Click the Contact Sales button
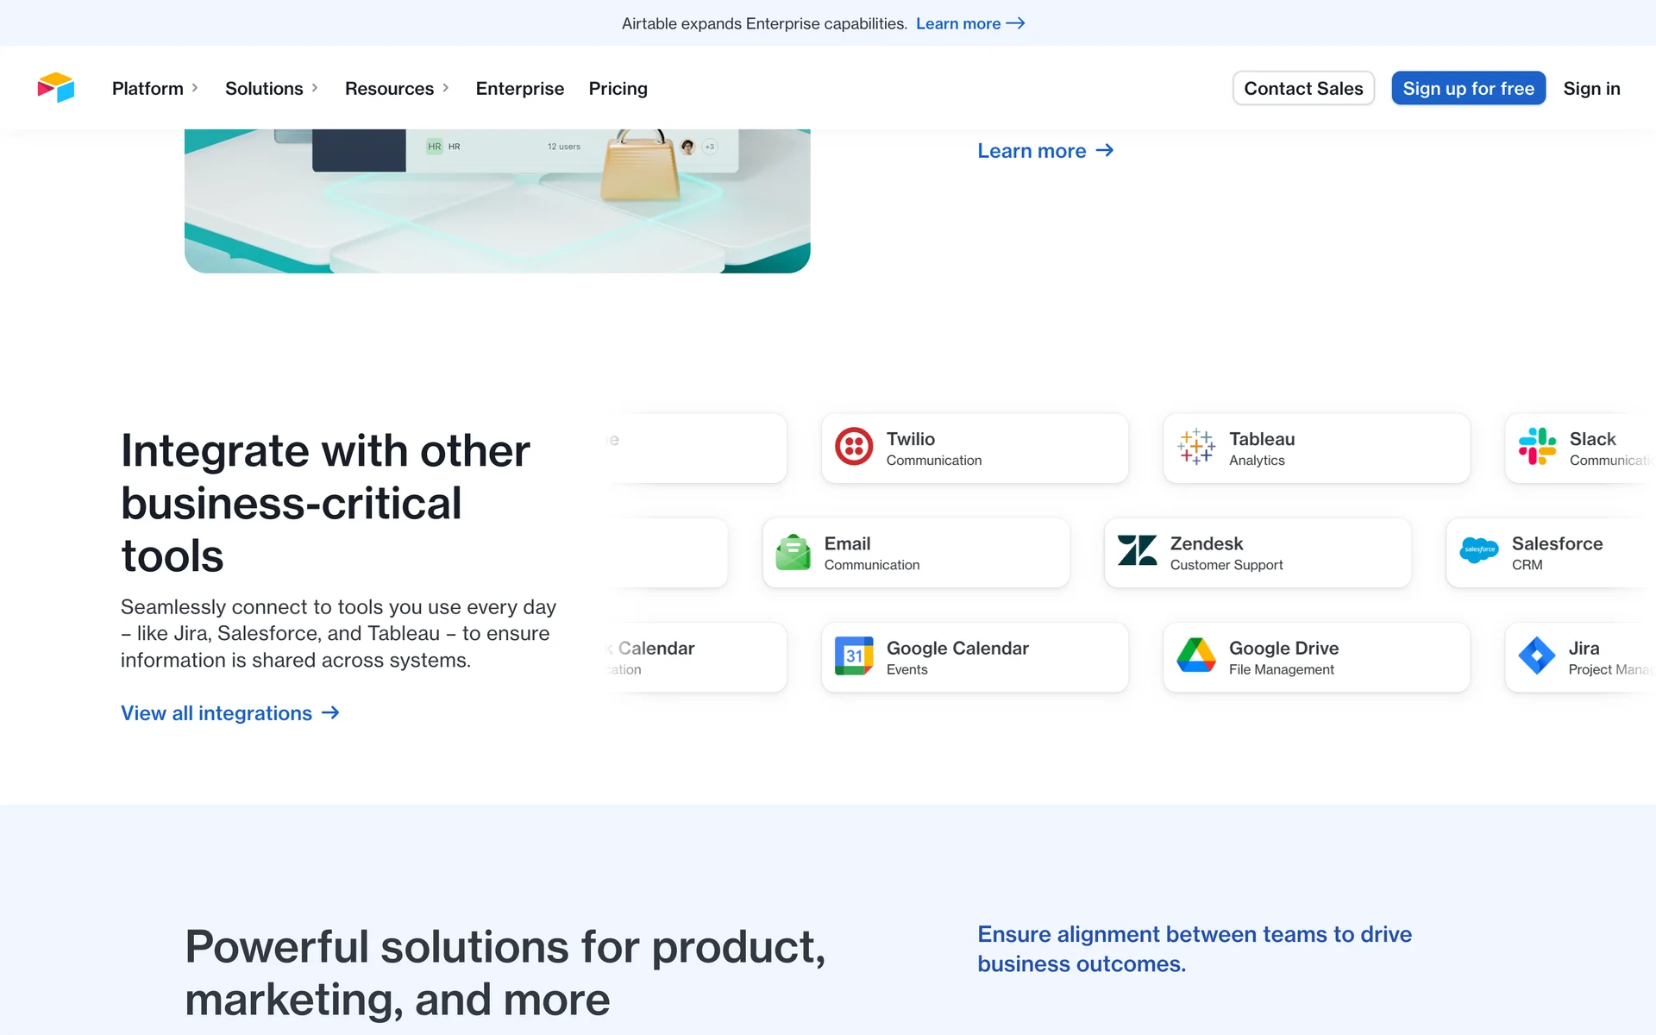The image size is (1656, 1035). pos(1302,89)
